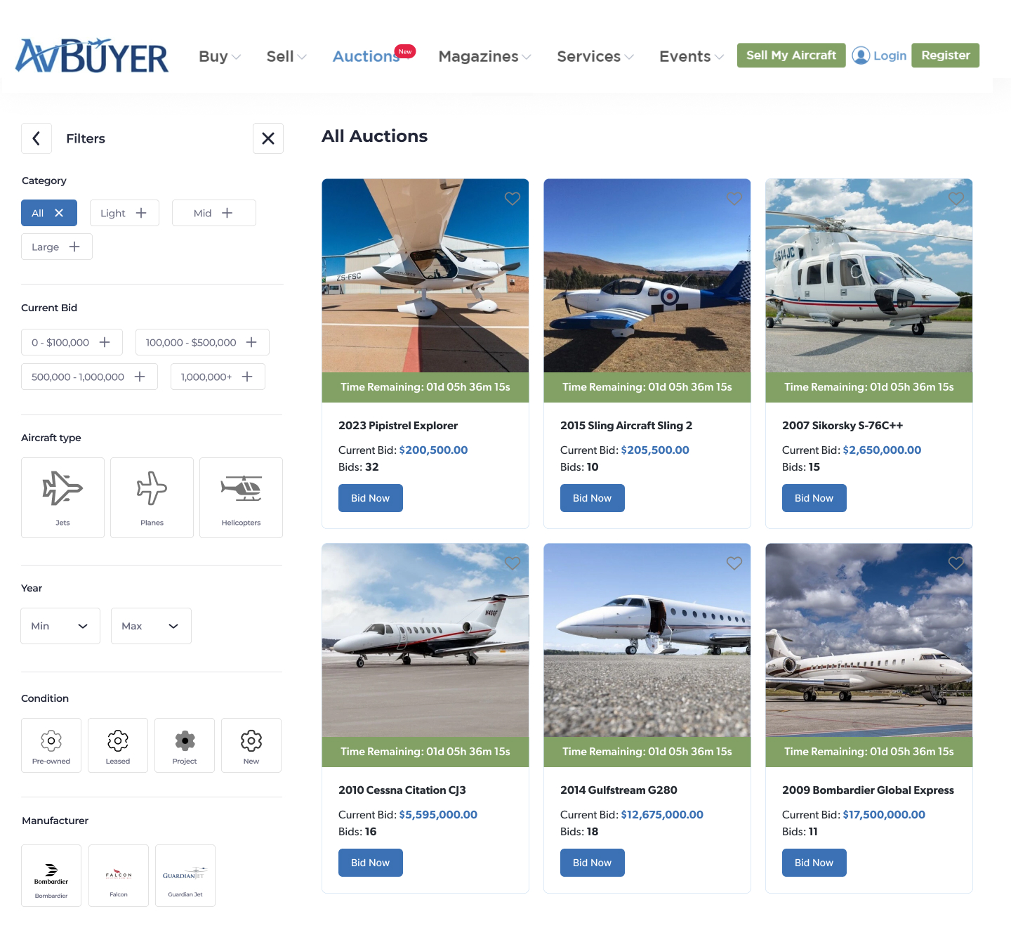The height and width of the screenshot is (947, 1011).
Task: Click the Sell My Aircraft button
Action: (x=791, y=55)
